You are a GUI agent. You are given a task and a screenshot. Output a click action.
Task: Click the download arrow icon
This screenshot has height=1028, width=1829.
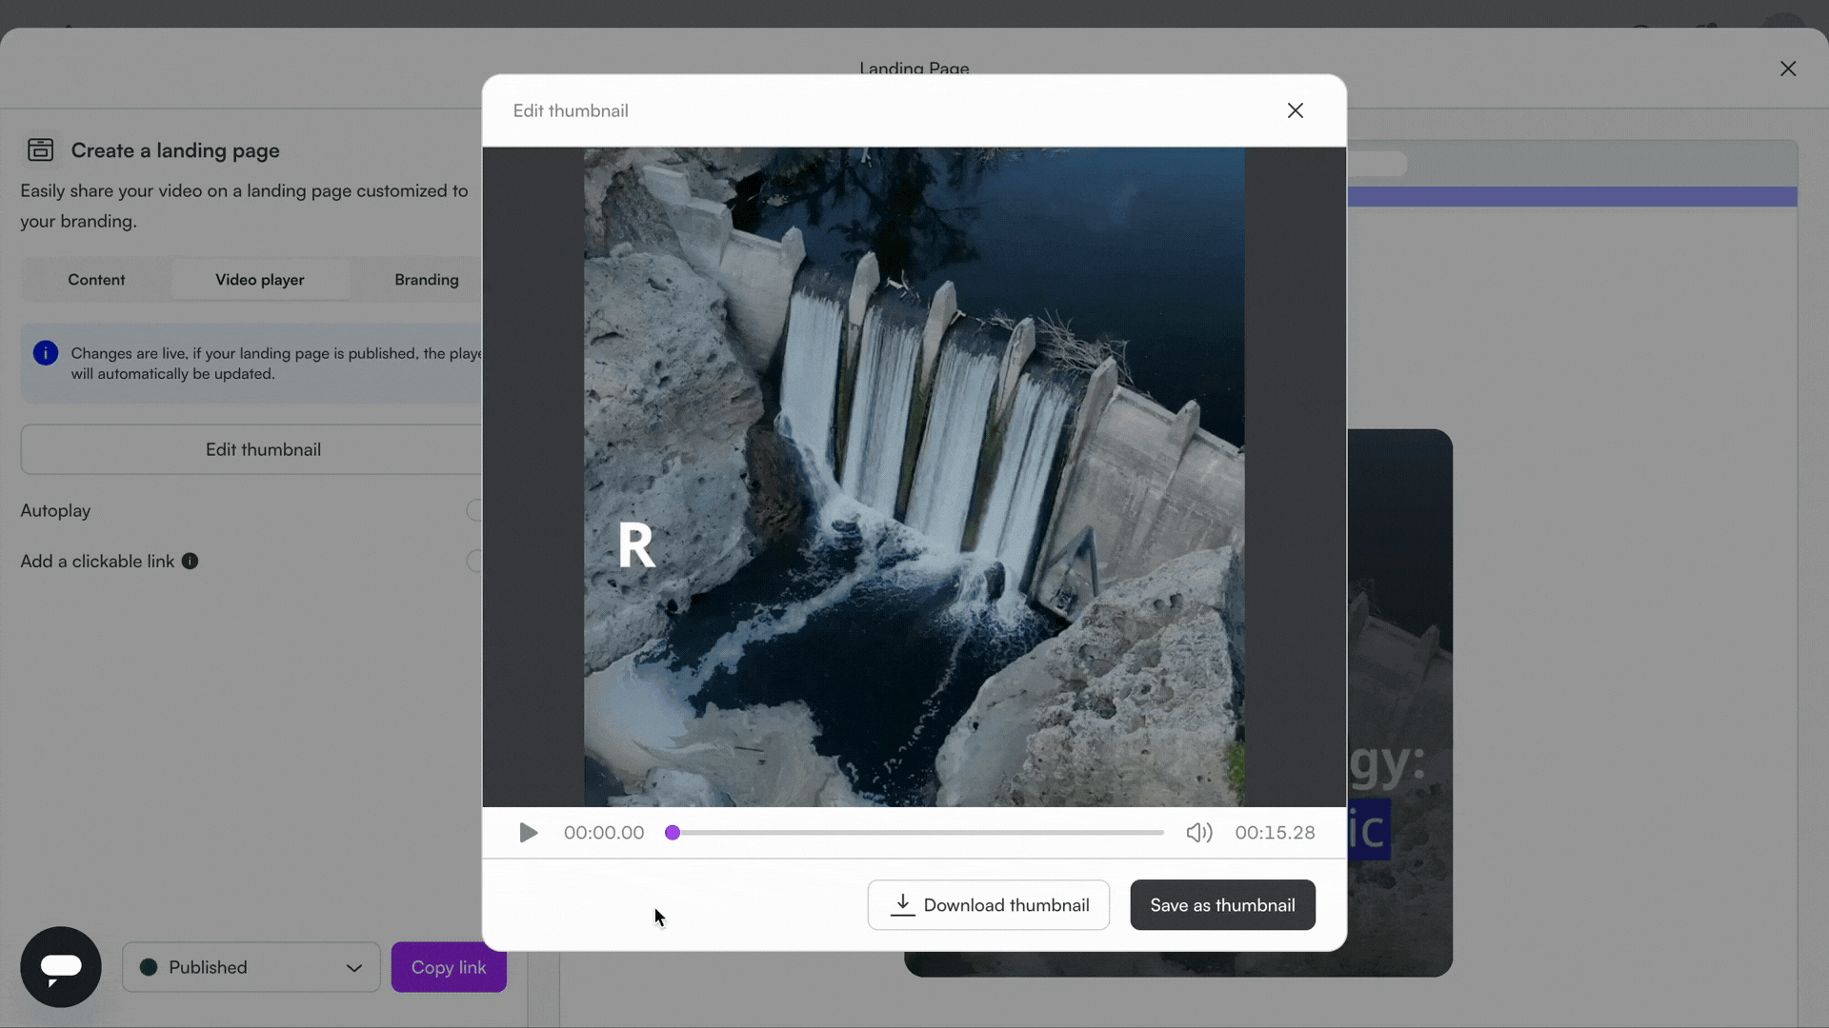[902, 905]
